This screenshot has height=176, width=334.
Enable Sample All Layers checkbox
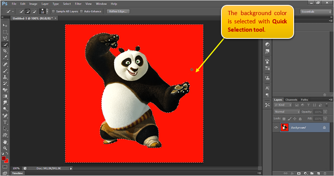click(53, 12)
